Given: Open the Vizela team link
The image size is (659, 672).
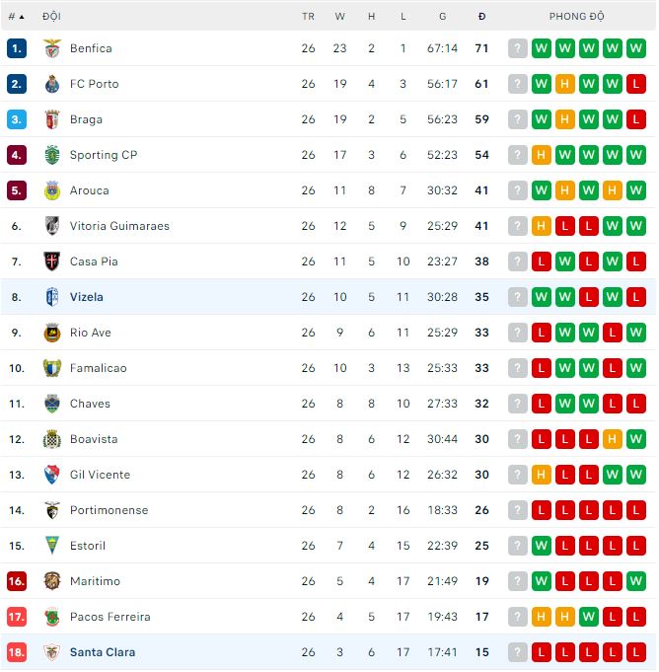Looking at the screenshot, I should click(x=87, y=297).
